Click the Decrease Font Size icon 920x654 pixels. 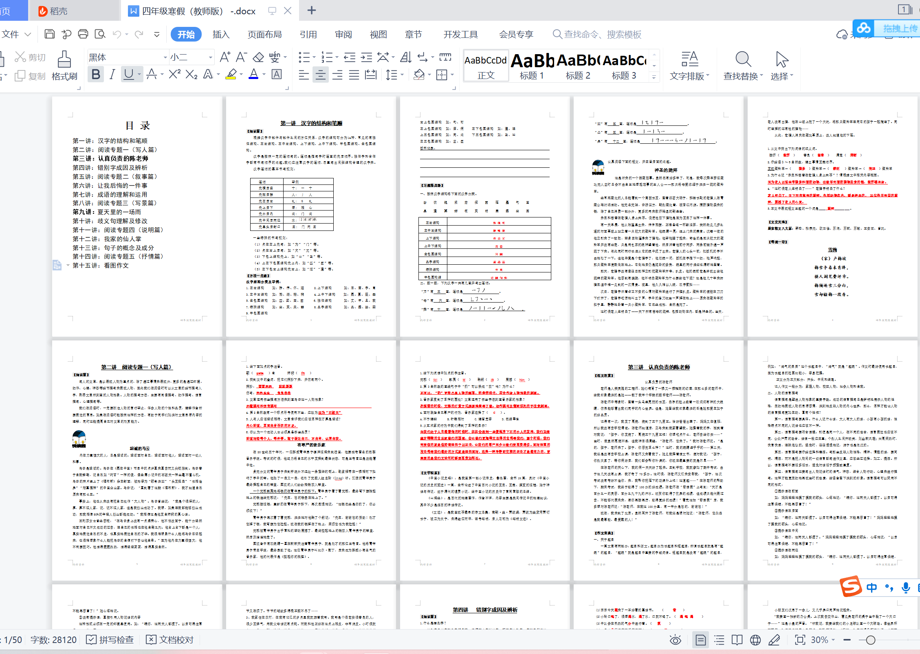point(241,57)
